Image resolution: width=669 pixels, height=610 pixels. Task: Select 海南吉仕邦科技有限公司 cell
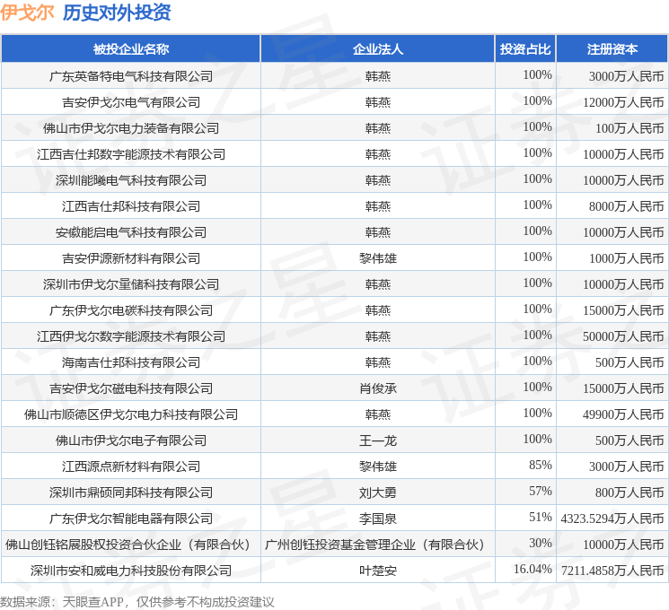(x=131, y=362)
